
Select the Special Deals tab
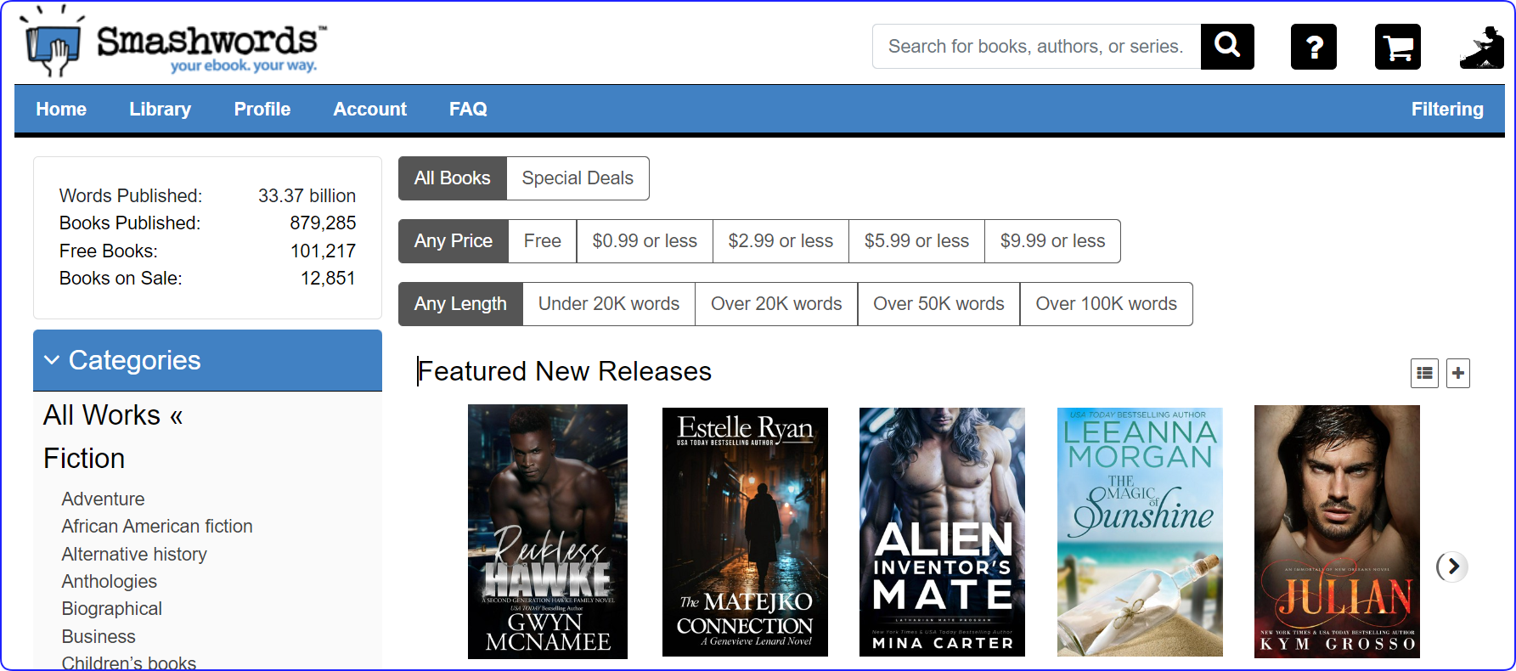(578, 178)
